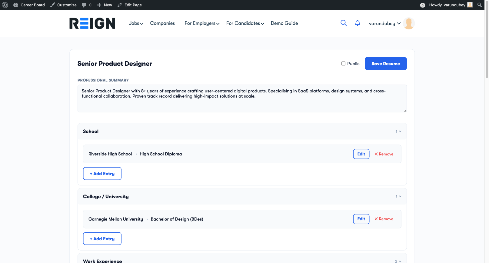Remove the Riverside High School entry

tap(384, 154)
